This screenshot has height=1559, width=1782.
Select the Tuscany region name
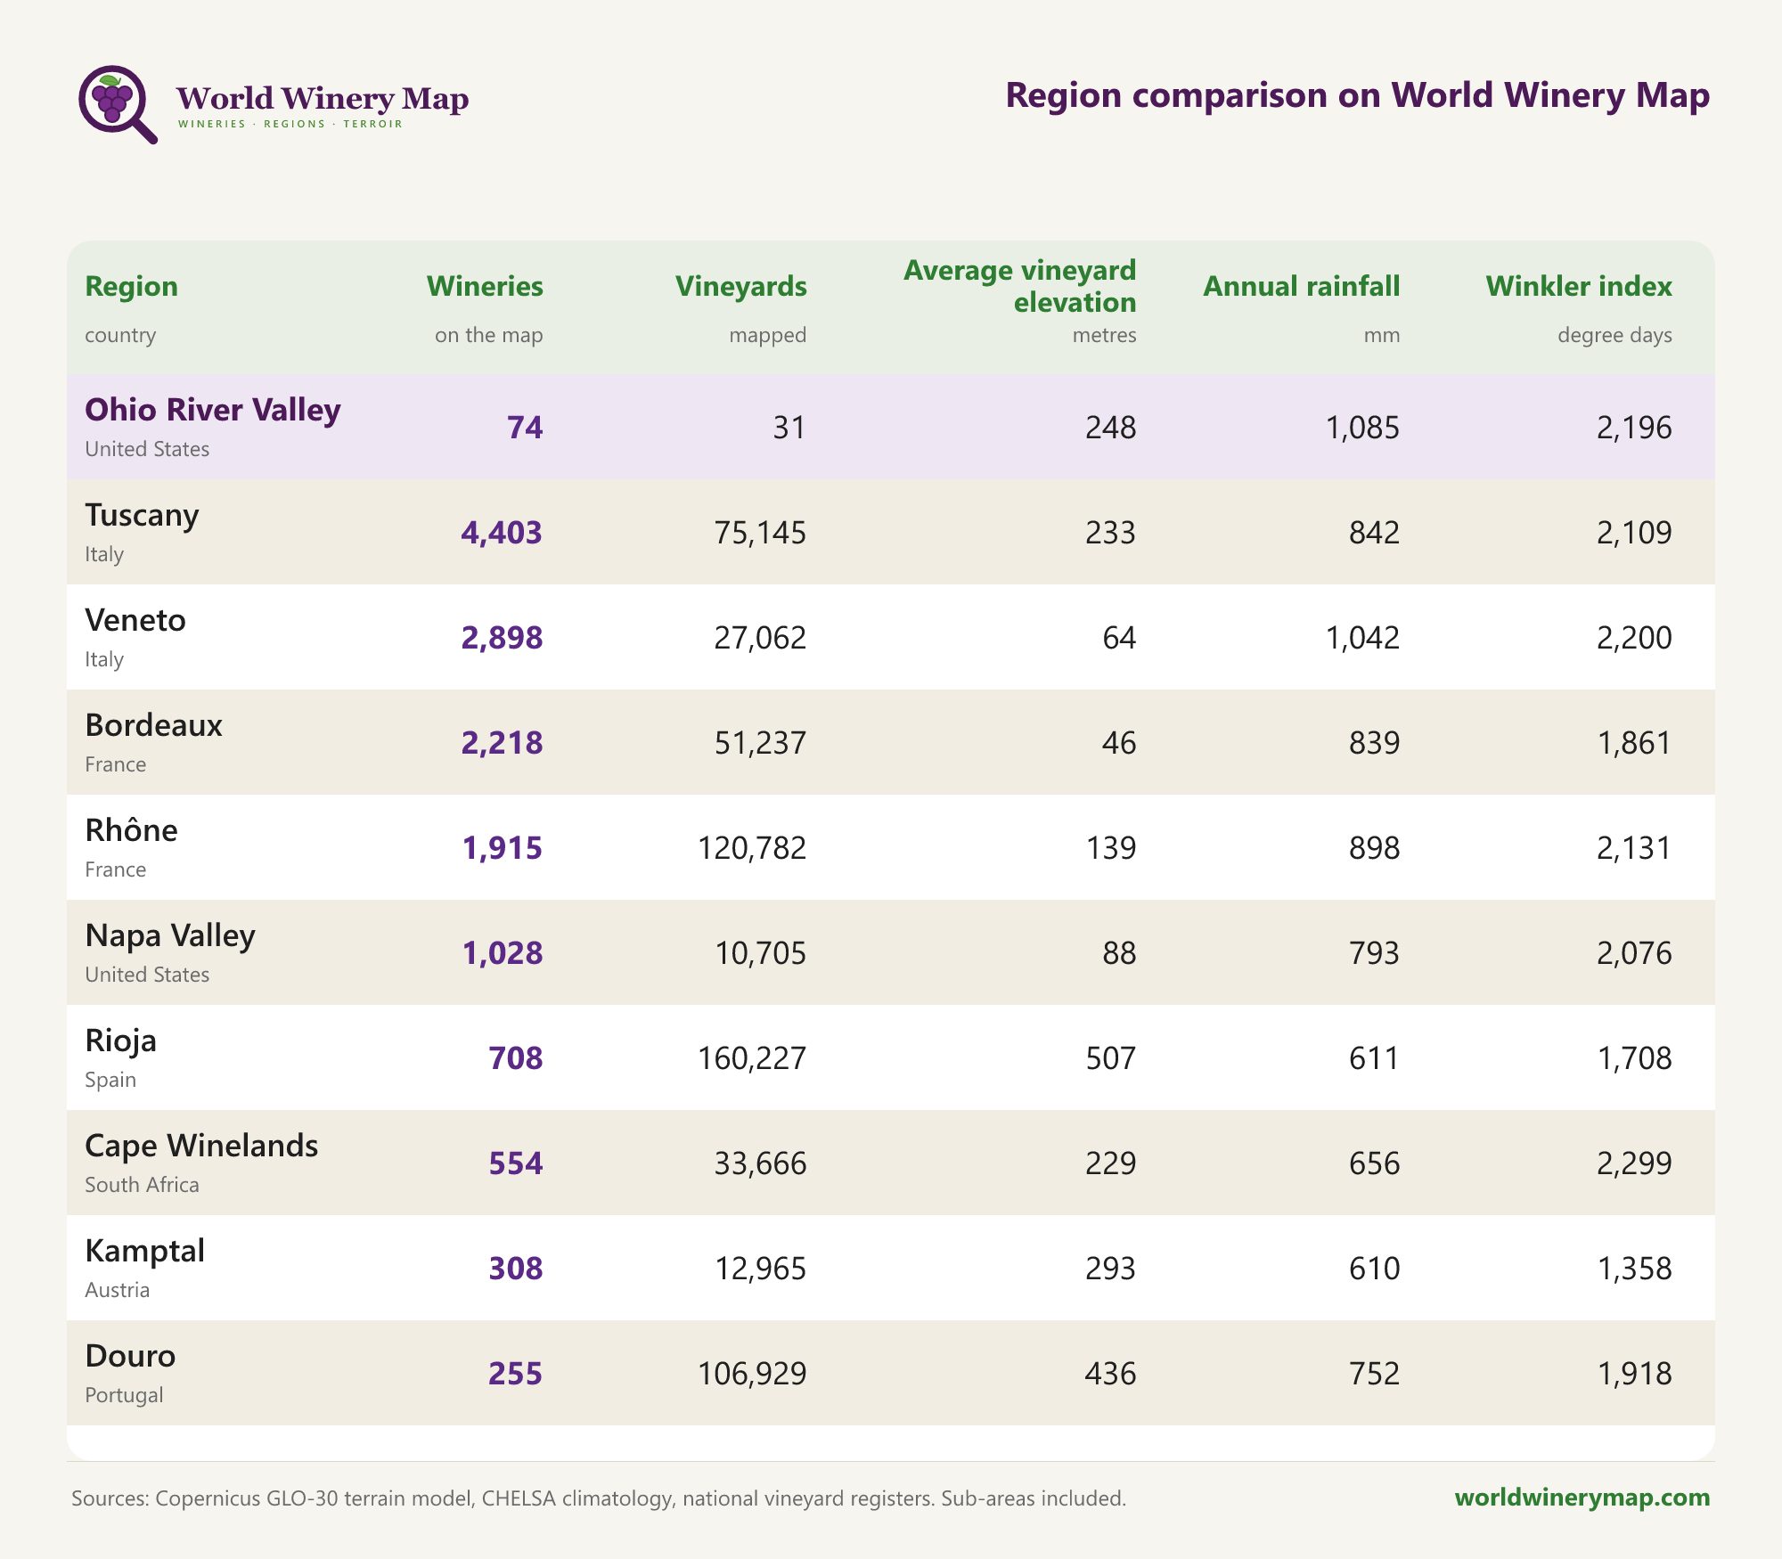click(142, 515)
